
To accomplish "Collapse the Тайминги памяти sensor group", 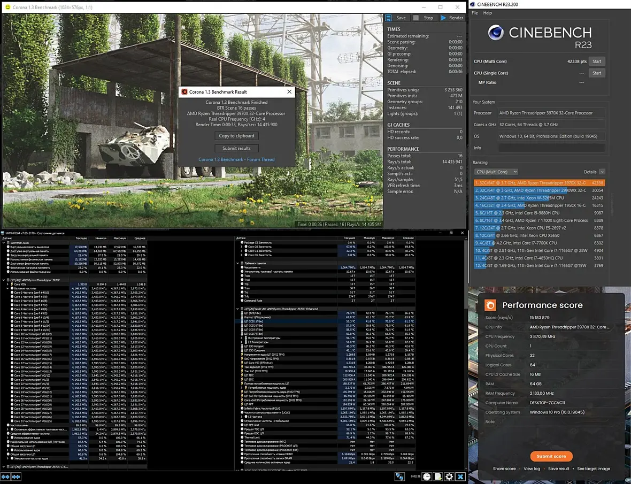I will coord(238,263).
